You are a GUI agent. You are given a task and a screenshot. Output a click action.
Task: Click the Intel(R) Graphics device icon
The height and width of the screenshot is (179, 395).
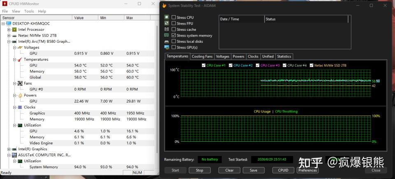tap(14, 149)
